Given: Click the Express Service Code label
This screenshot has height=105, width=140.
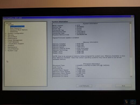Looking at the screenshot, I should pos(61,35).
